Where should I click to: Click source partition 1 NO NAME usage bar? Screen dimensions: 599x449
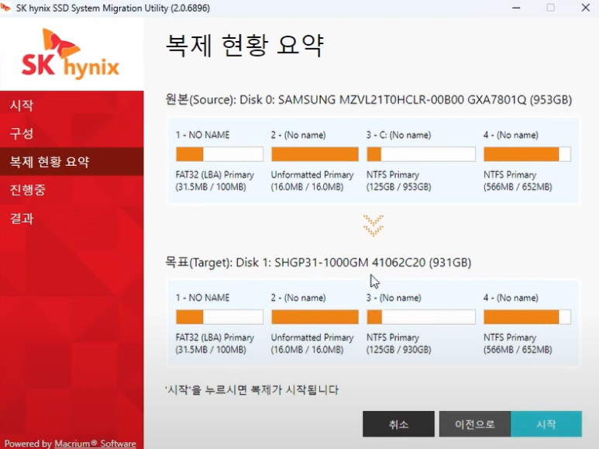point(219,154)
